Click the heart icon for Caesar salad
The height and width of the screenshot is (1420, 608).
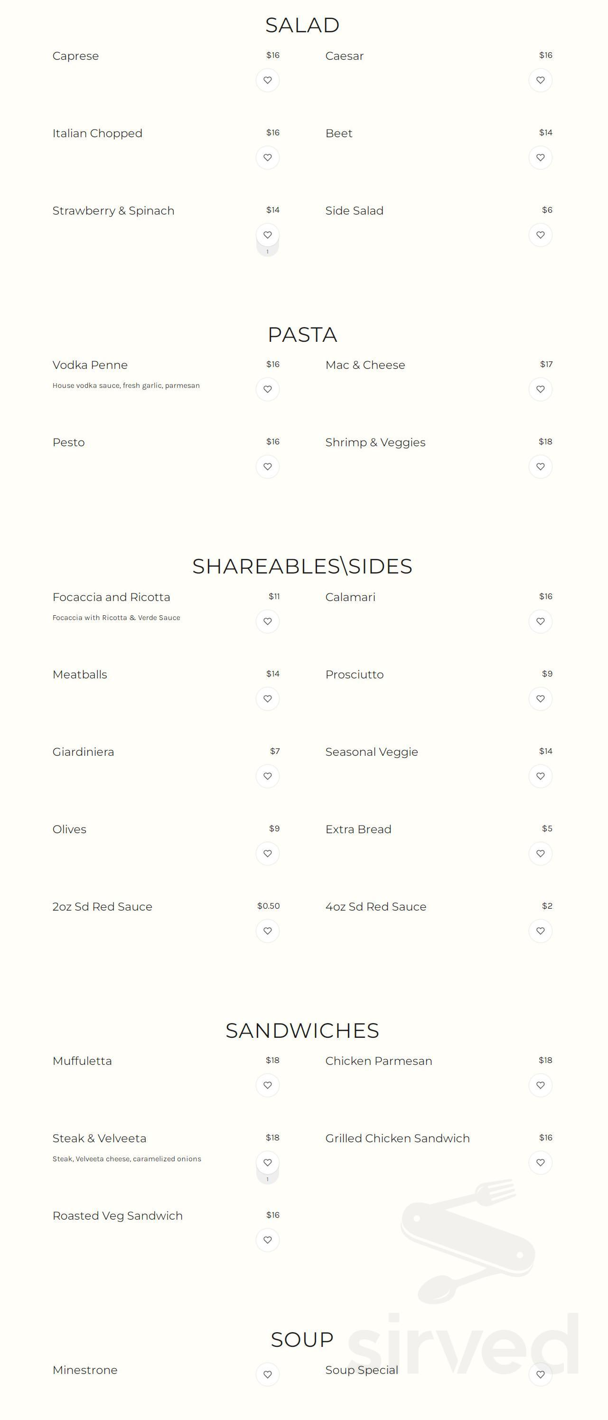[540, 80]
